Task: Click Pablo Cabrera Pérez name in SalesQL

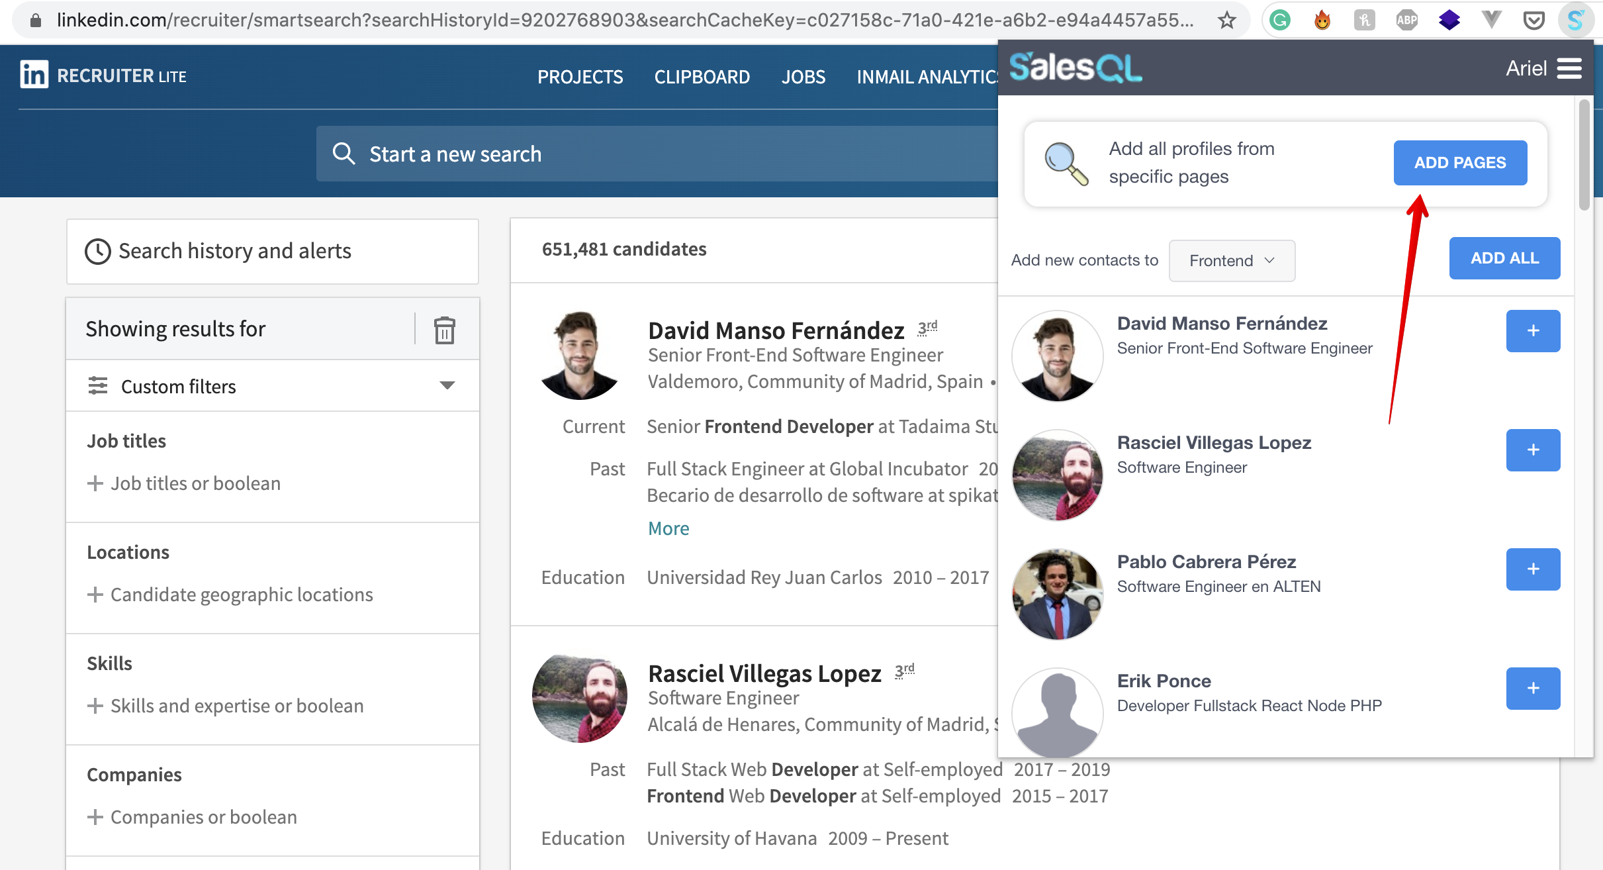Action: 1207,561
